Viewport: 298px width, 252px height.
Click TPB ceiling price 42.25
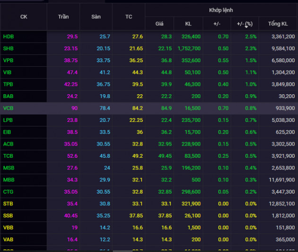70,84
